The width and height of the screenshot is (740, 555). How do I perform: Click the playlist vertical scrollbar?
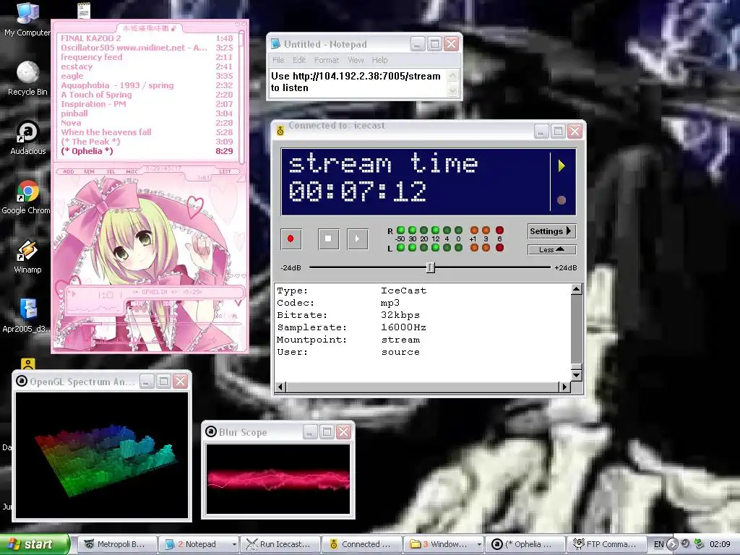[241, 97]
